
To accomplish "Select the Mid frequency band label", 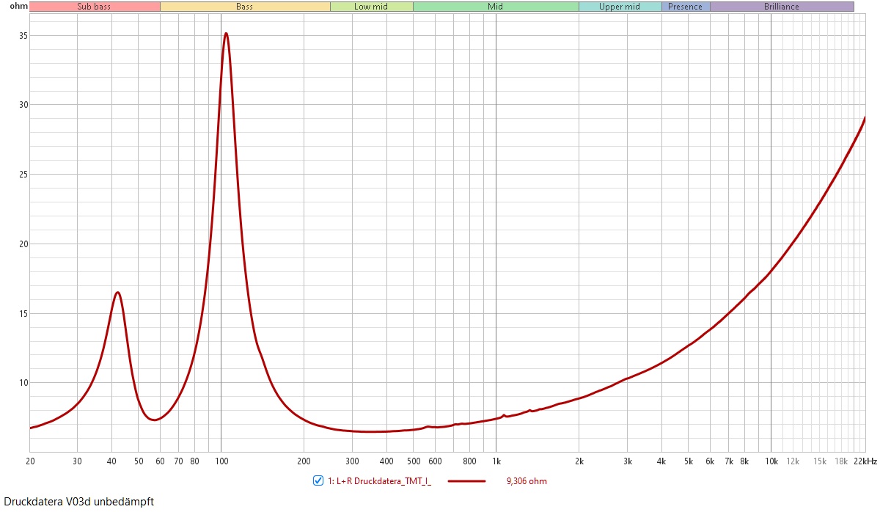I will 496,7.
